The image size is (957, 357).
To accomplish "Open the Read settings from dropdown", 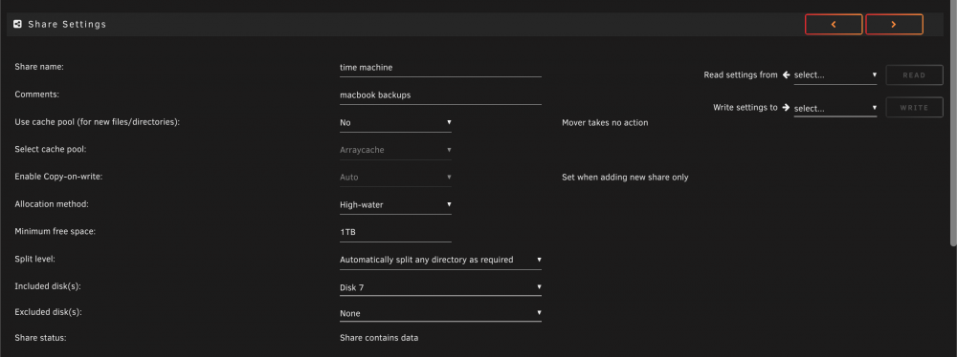I will click(835, 75).
